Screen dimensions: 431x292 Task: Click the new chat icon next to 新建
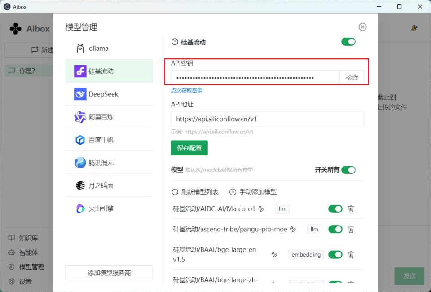(35, 50)
